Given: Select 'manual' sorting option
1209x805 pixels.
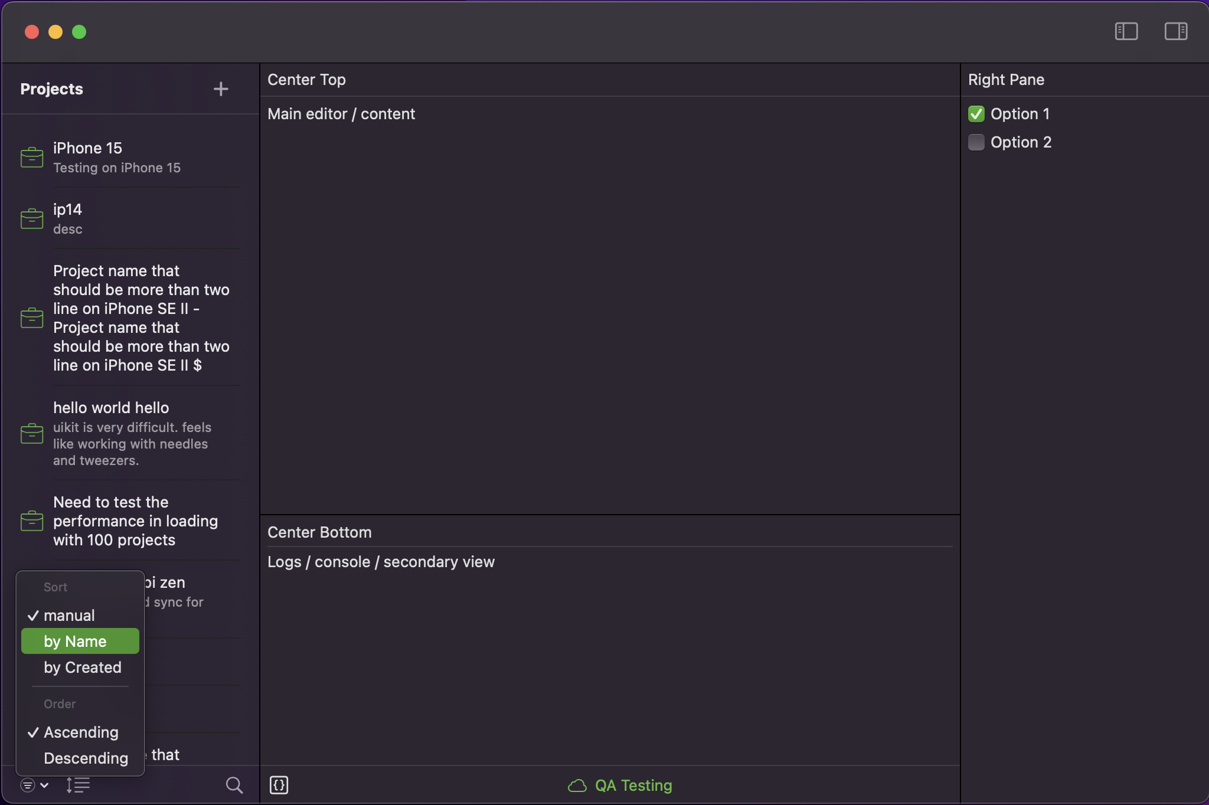Looking at the screenshot, I should tap(69, 615).
